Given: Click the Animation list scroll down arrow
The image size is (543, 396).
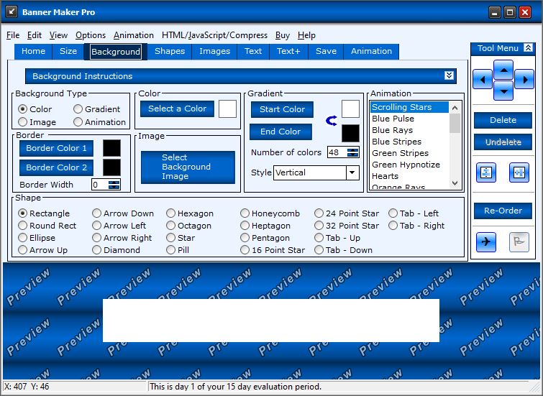Looking at the screenshot, I should pyautogui.click(x=455, y=183).
